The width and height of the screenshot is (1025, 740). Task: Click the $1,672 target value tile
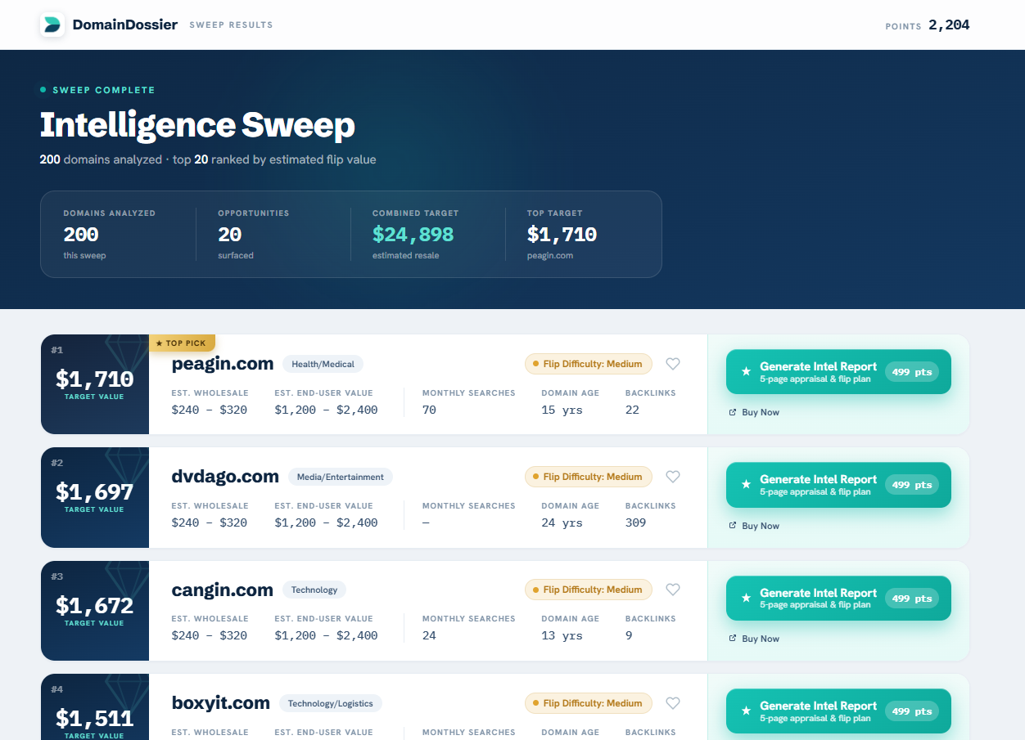(x=95, y=611)
